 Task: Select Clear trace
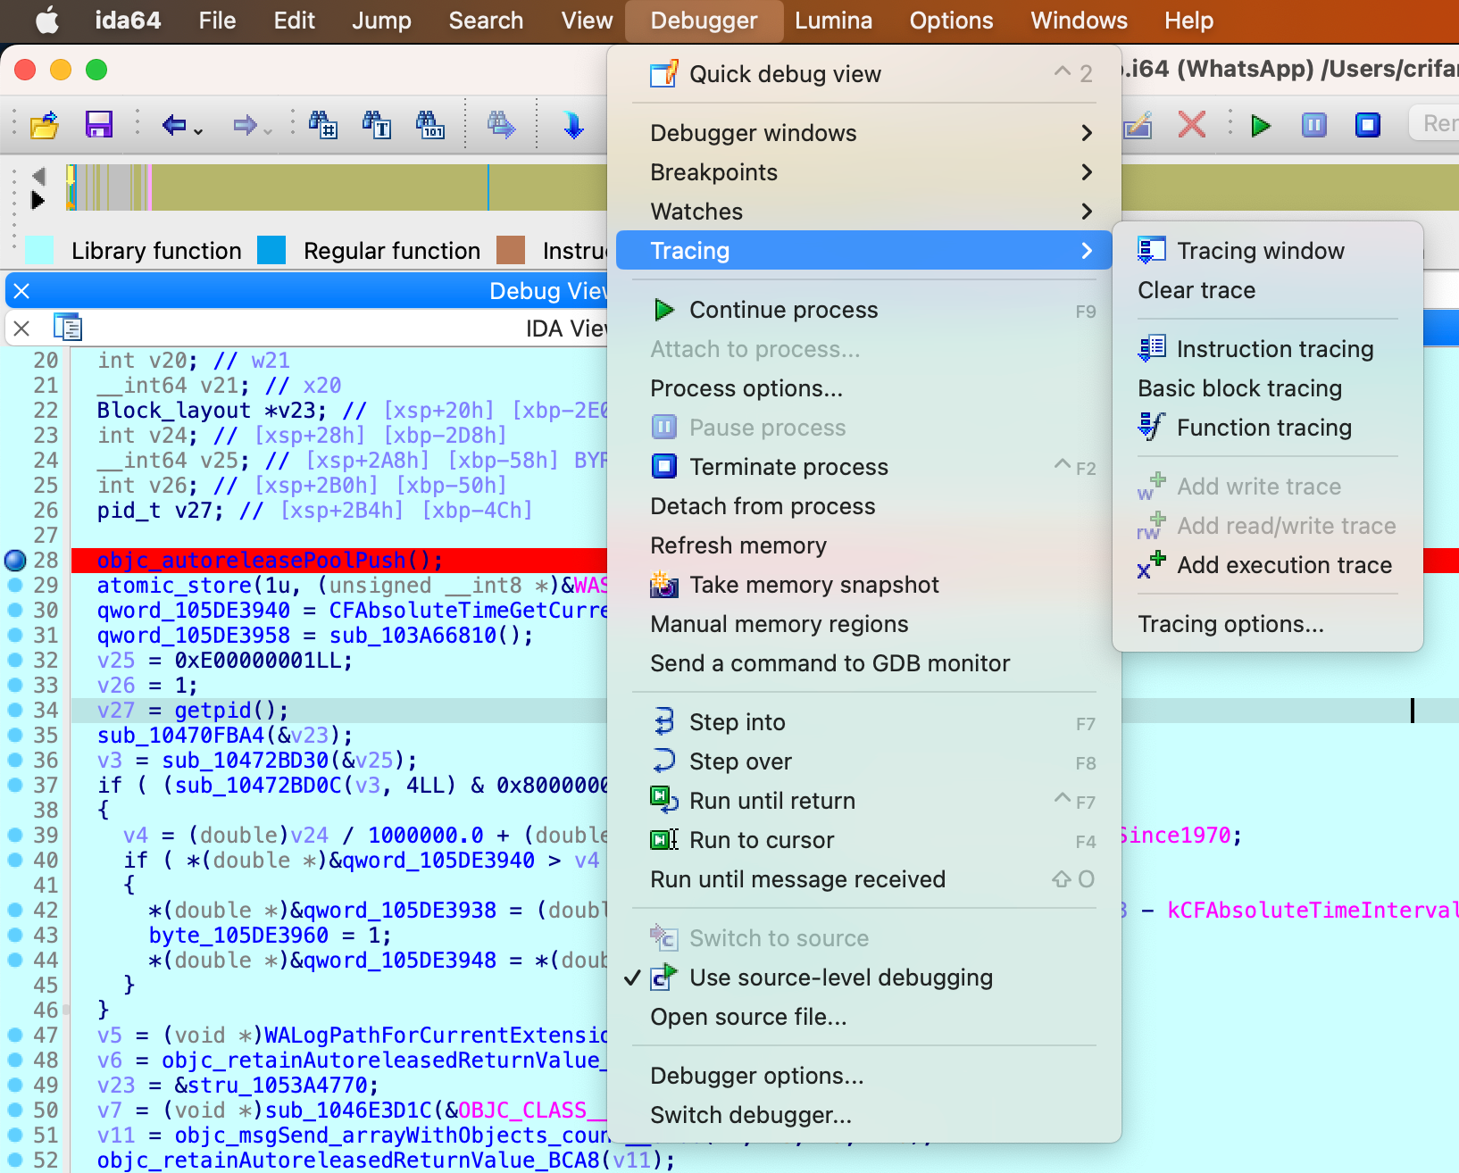point(1267,290)
